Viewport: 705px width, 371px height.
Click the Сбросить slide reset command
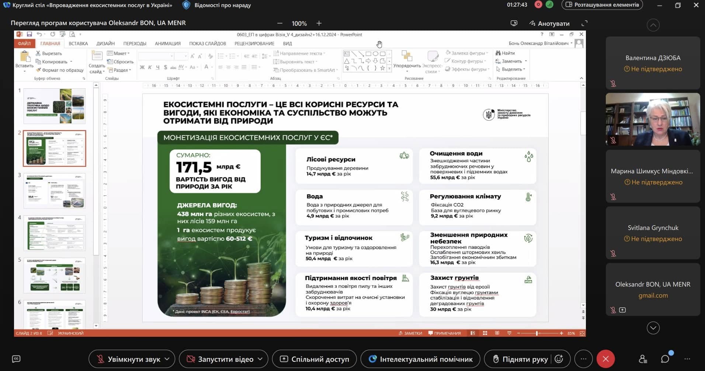pyautogui.click(x=120, y=61)
